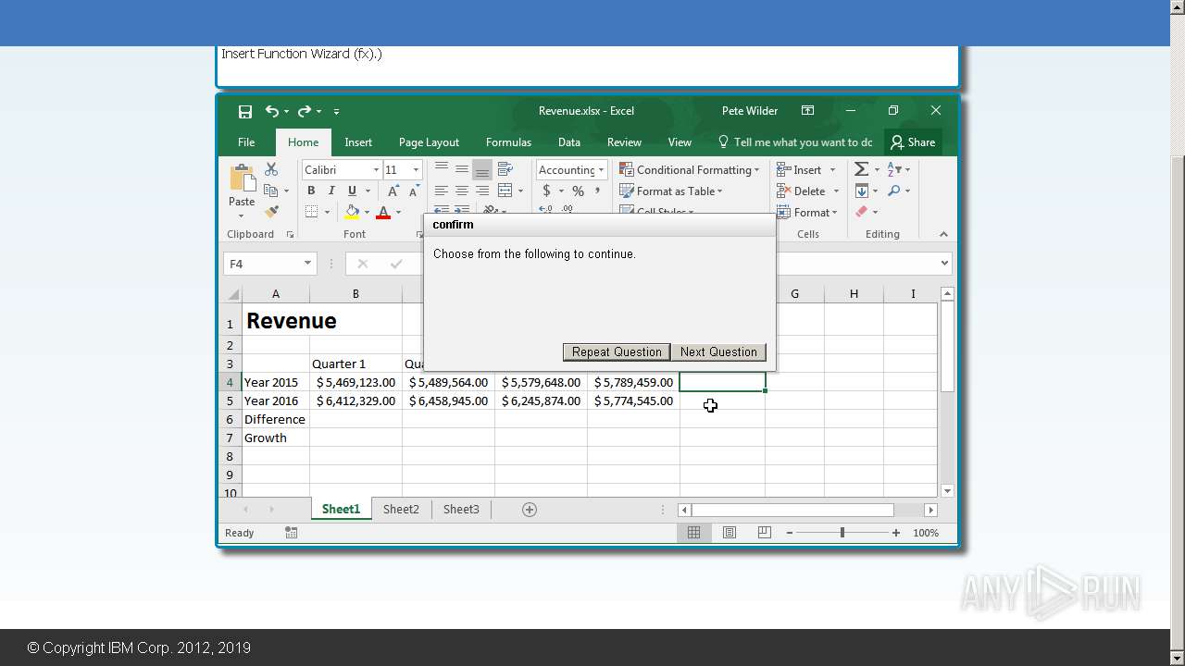
Task: Add a new sheet with plus icon
Action: coord(530,510)
